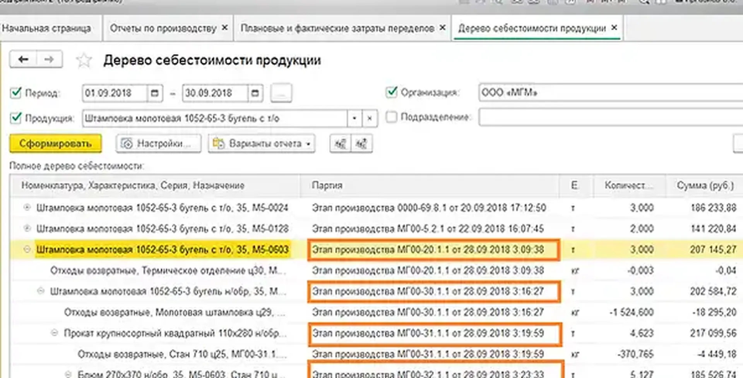The width and height of the screenshot is (743, 378).
Task: Add report to favorites with star icon
Action: coord(84,60)
